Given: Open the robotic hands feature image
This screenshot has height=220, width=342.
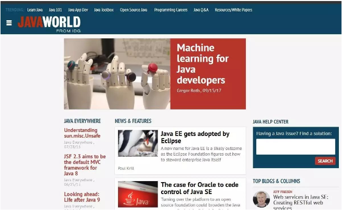Looking at the screenshot, I should point(117,74).
